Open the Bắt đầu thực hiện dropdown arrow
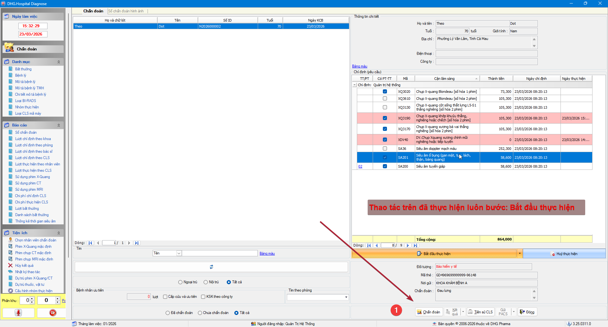 tap(520, 253)
